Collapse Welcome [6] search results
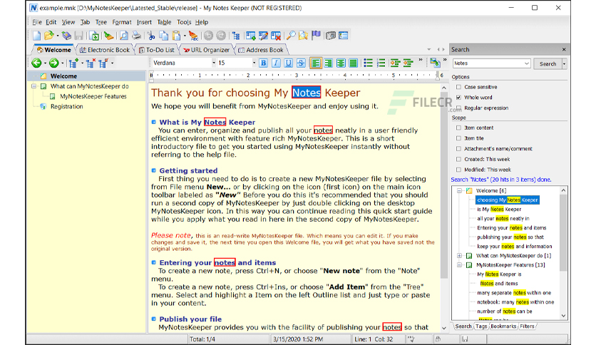 tap(459, 190)
